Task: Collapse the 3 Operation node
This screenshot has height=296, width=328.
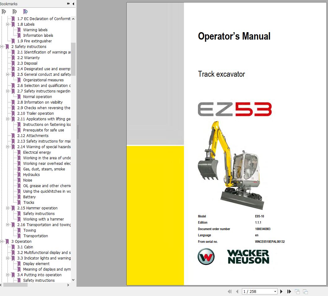Action: pos(2,242)
